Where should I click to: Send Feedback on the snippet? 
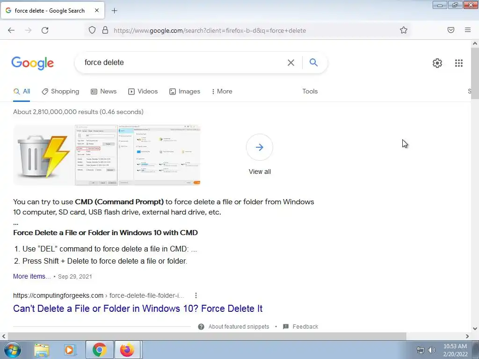point(305,327)
